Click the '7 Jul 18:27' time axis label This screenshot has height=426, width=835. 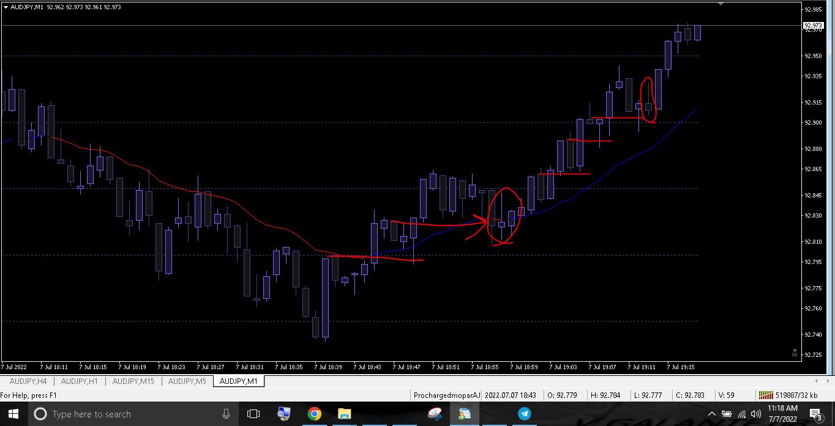pyautogui.click(x=211, y=367)
